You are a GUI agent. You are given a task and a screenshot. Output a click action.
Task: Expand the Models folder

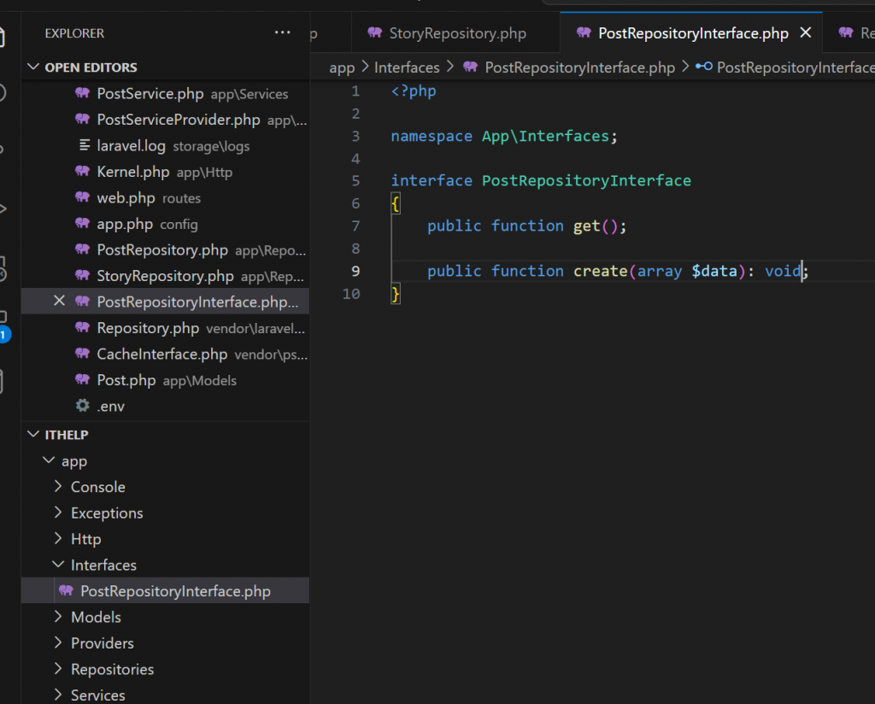click(x=58, y=617)
